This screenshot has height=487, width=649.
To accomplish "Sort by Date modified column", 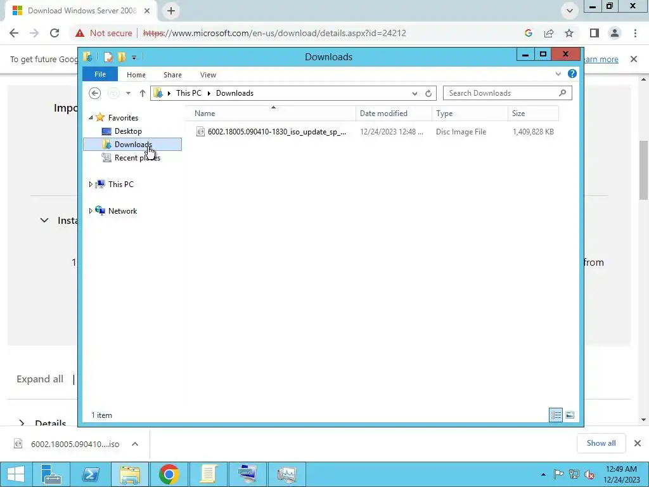I will tap(394, 114).
